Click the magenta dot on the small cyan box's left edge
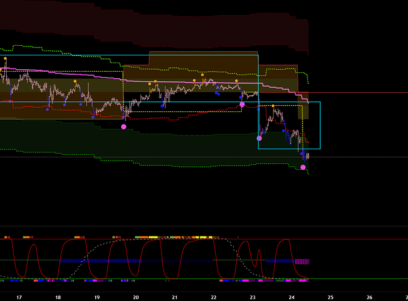The width and height of the screenshot is (408, 301). point(259,138)
